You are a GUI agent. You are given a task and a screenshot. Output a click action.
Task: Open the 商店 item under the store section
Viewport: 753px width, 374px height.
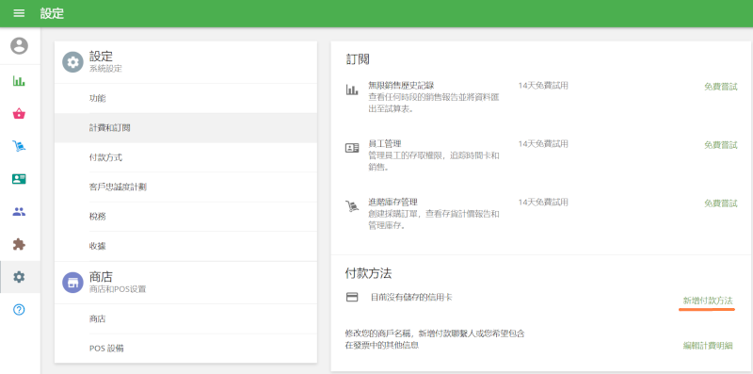[x=185, y=318]
